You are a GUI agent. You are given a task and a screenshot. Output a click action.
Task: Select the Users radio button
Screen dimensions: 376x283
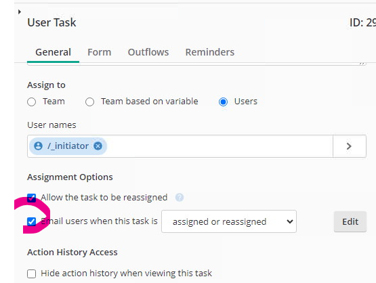click(223, 102)
